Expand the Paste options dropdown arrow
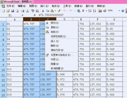 click(55, 11)
